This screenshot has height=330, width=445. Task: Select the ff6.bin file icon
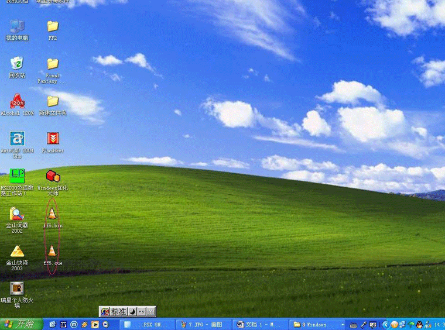[x=53, y=218]
